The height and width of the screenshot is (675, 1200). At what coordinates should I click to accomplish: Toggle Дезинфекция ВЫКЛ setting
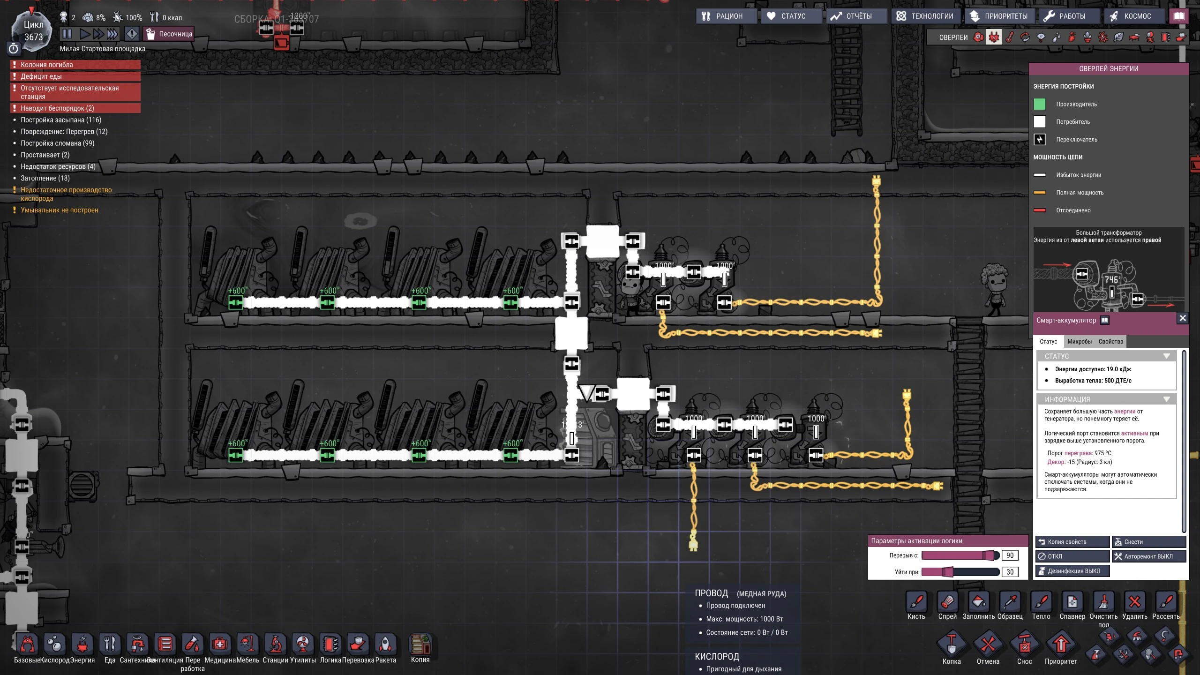point(1072,571)
